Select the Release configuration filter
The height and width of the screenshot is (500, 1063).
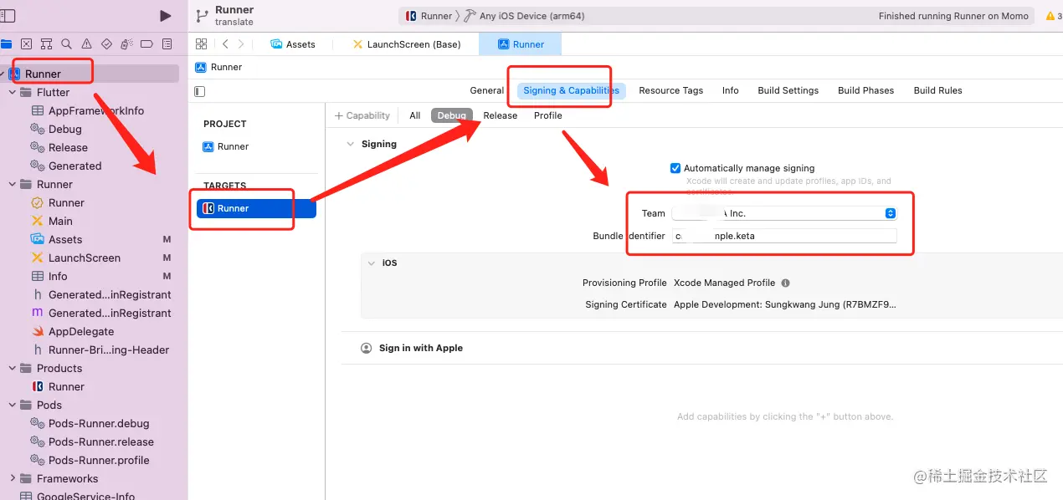pyautogui.click(x=501, y=115)
